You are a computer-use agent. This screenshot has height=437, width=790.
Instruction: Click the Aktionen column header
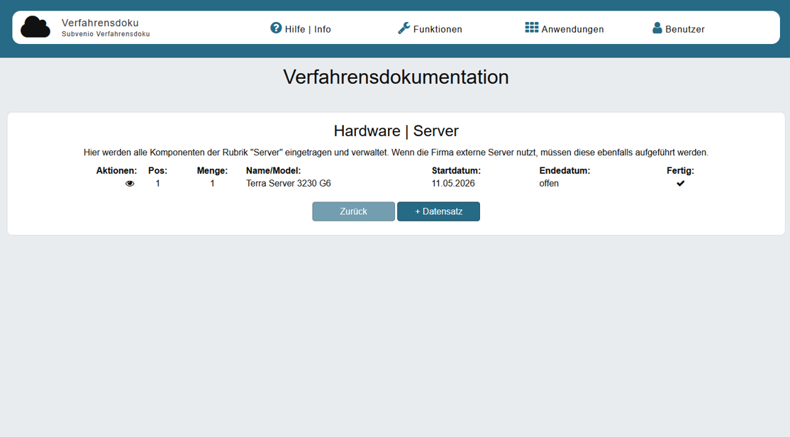(x=116, y=171)
